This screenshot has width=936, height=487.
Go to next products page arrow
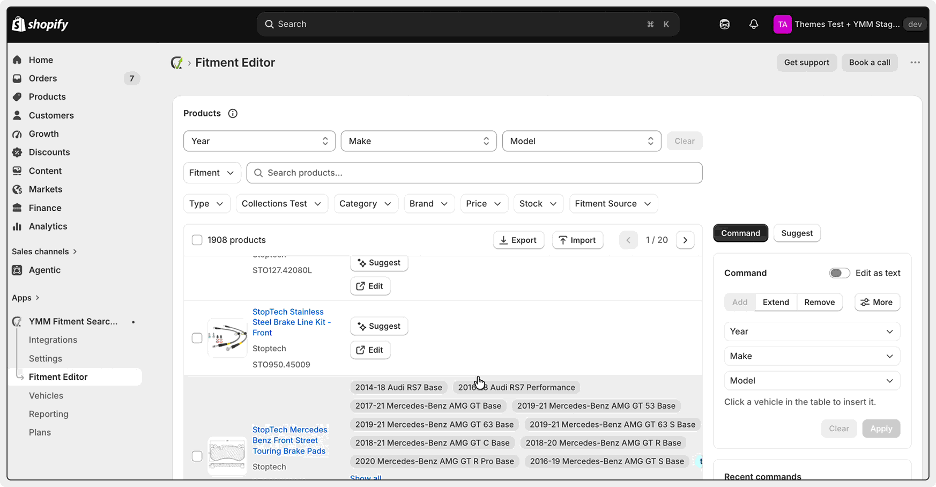click(685, 240)
